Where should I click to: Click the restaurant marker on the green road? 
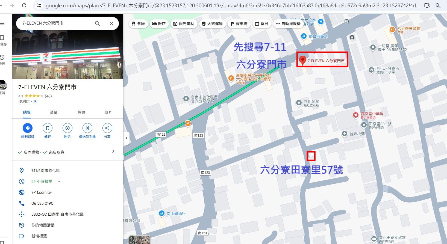click(188, 123)
